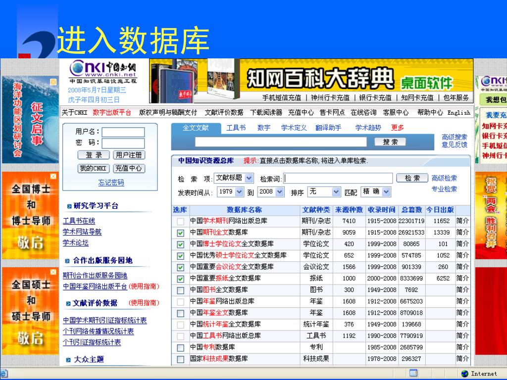
Task: Uncheck the 中国重要会议论文 checkbox
Action: tap(180, 267)
